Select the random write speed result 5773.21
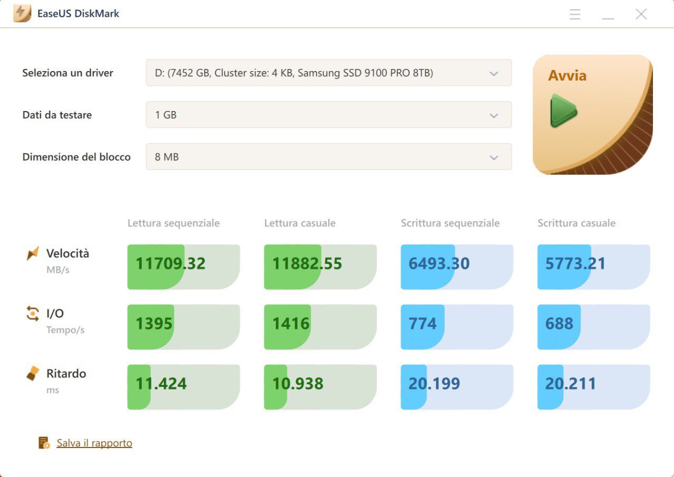This screenshot has width=674, height=477. [593, 267]
